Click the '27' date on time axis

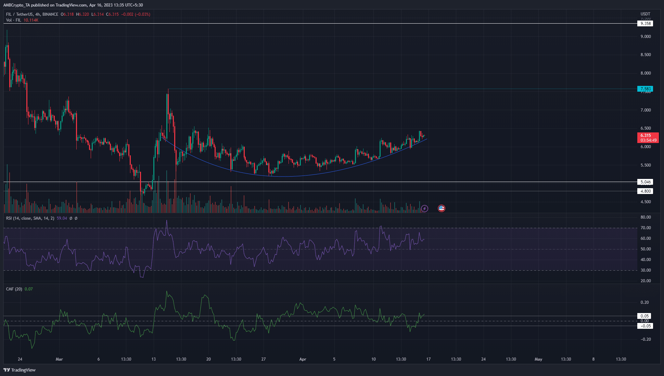[x=263, y=359]
